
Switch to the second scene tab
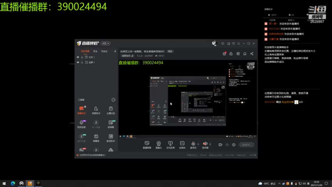pyautogui.click(x=95, y=51)
